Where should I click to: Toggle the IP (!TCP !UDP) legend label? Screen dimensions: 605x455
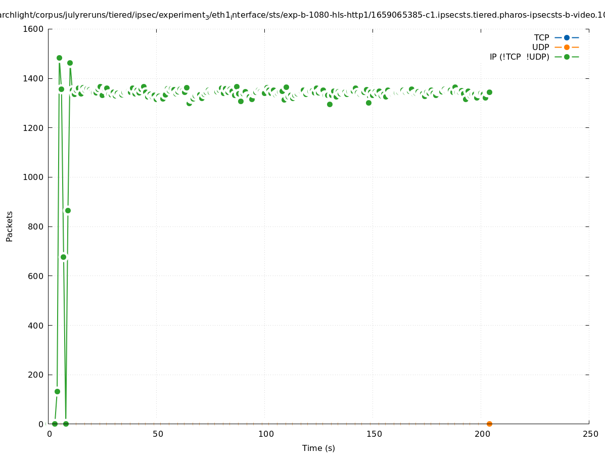coord(519,57)
